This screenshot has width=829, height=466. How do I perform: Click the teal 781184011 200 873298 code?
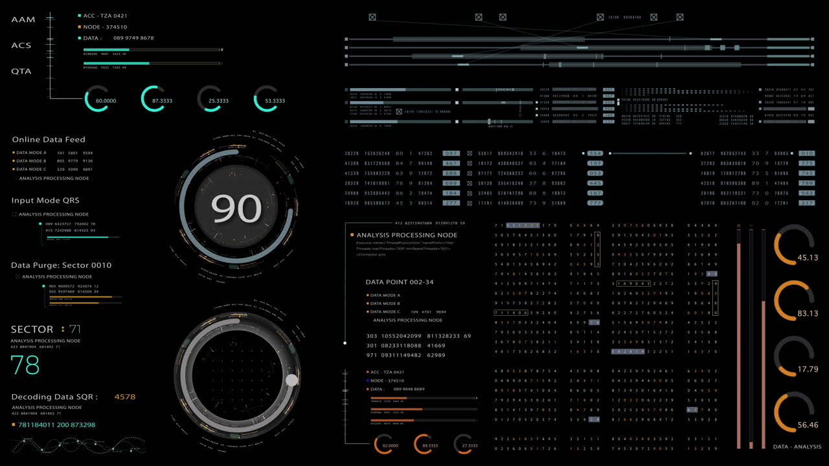point(57,425)
